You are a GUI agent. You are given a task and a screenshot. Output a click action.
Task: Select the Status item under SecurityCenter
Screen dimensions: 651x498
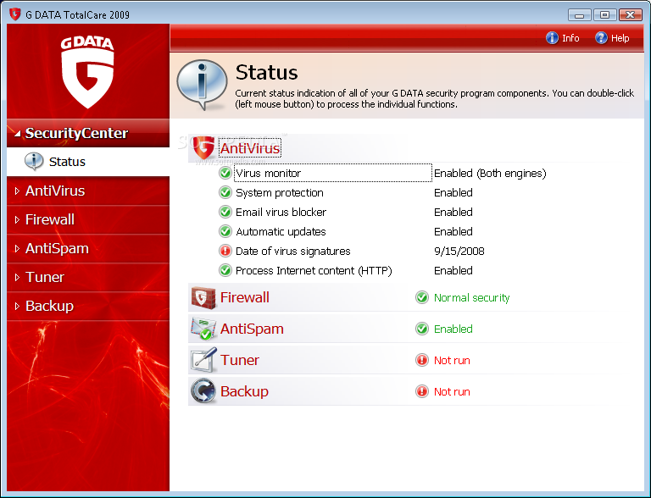(88, 162)
